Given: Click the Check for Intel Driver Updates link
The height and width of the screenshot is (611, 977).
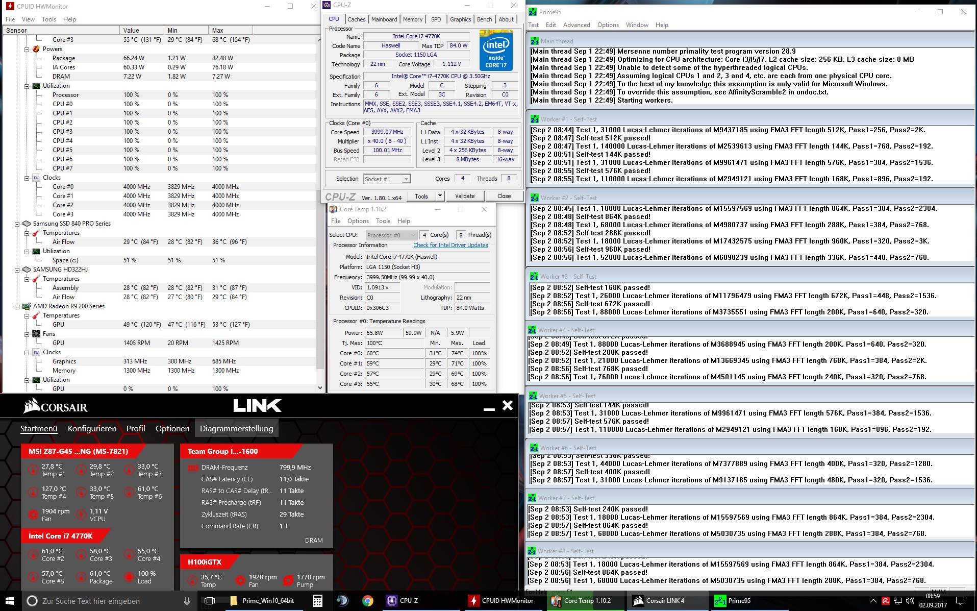Looking at the screenshot, I should [x=450, y=245].
